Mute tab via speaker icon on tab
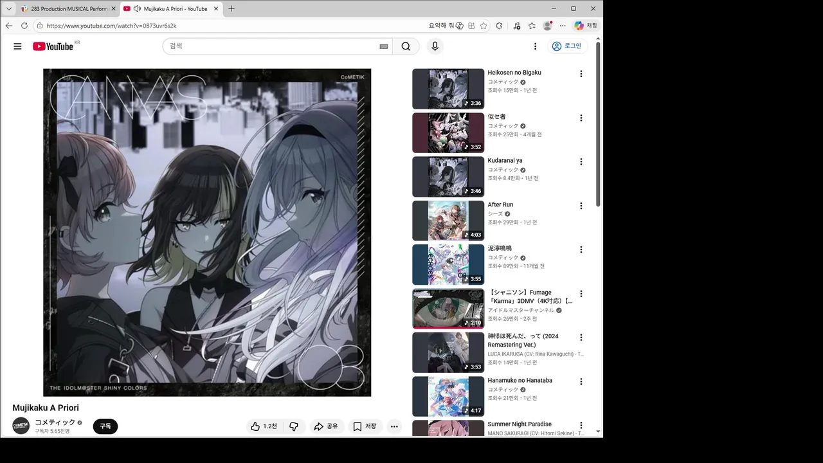 137,9
